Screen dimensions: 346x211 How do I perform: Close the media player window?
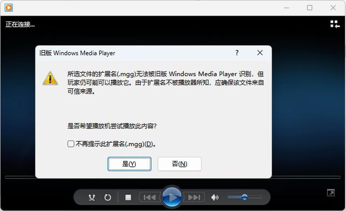pyautogui.click(x=333, y=8)
